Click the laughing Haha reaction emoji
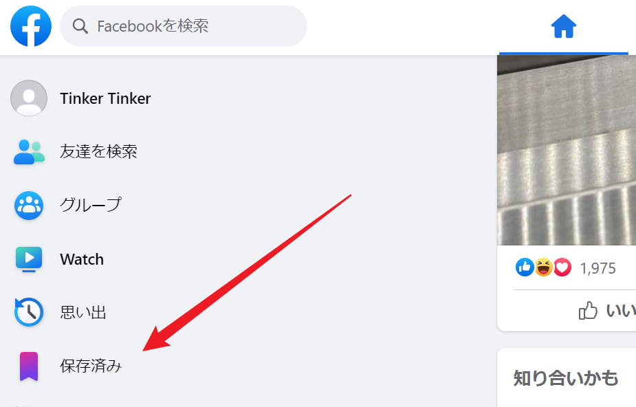 click(543, 267)
